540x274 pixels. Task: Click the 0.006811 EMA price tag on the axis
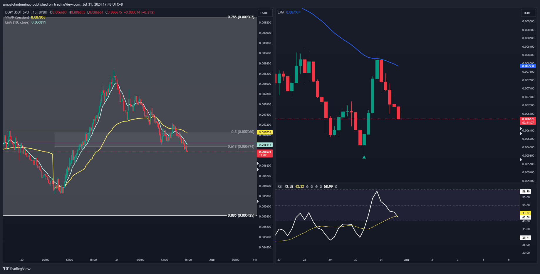(x=265, y=145)
